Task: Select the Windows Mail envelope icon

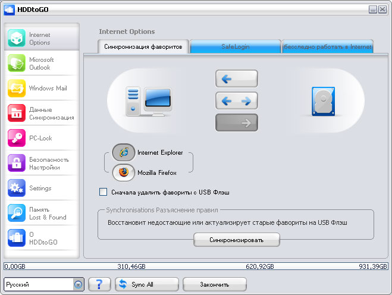Action: coord(17,88)
